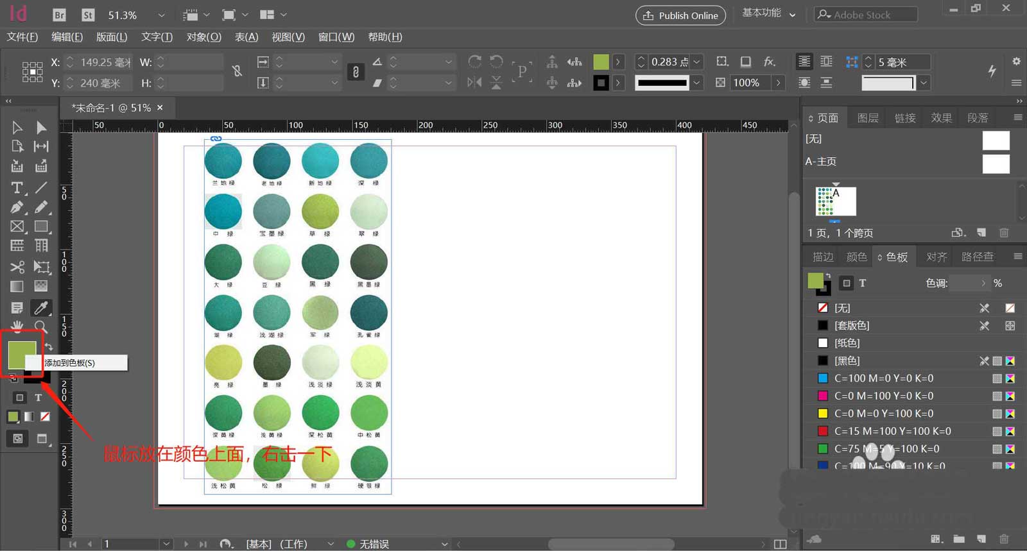
Task: Open the 对象(O) menu
Action: coord(203,37)
